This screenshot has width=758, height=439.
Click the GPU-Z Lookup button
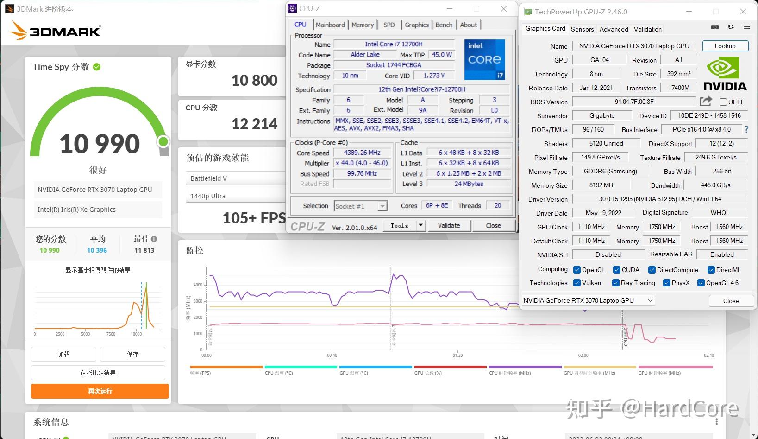click(x=725, y=46)
